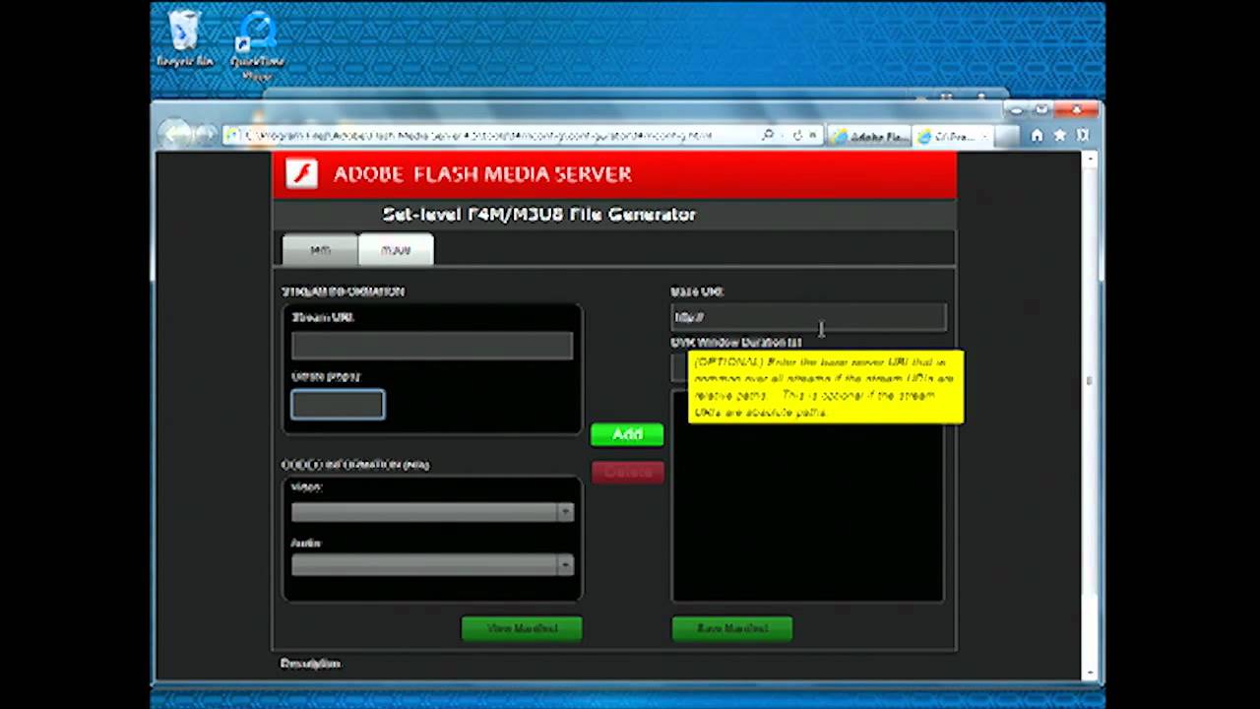Open the browser Home icon

[1037, 136]
